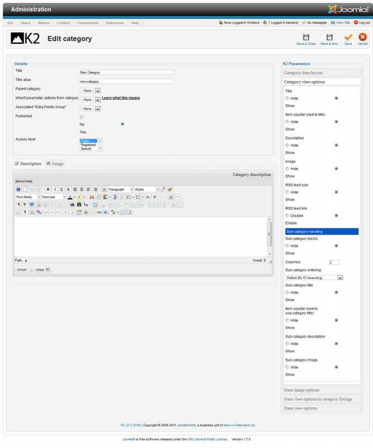
Task: Click the new document editor icon
Action: tap(25, 189)
